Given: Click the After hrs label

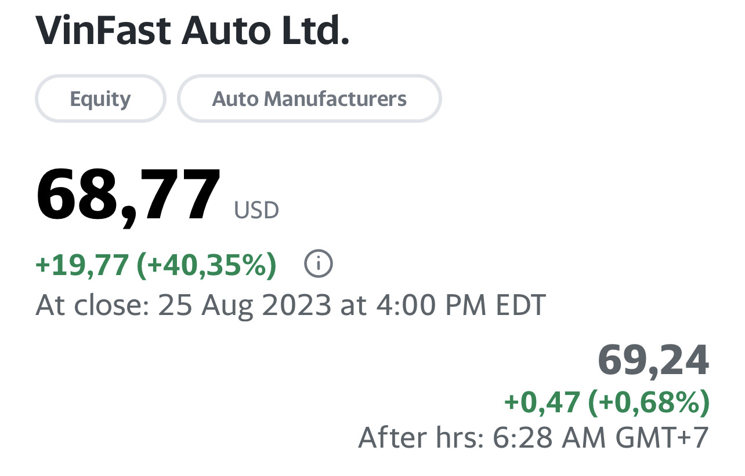Looking at the screenshot, I should pyautogui.click(x=421, y=438).
